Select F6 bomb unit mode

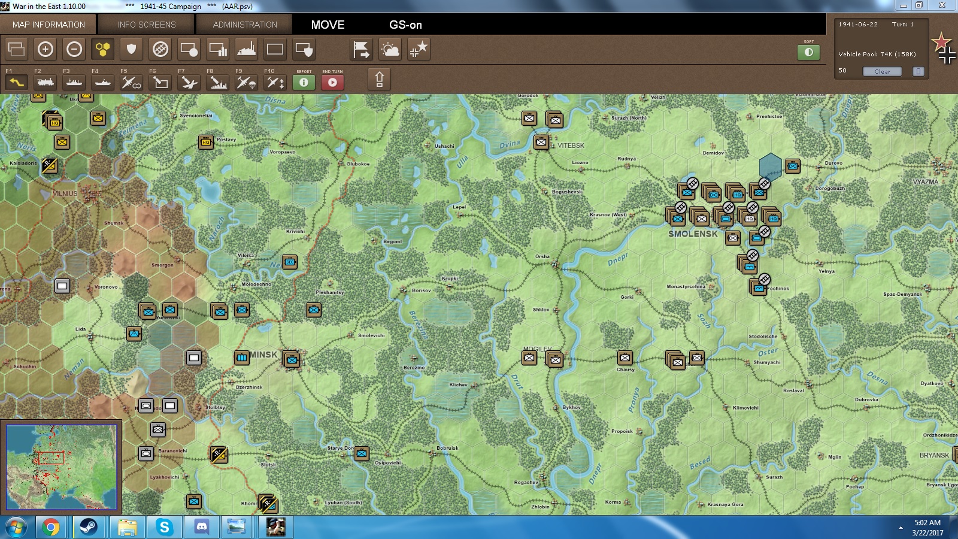160,82
